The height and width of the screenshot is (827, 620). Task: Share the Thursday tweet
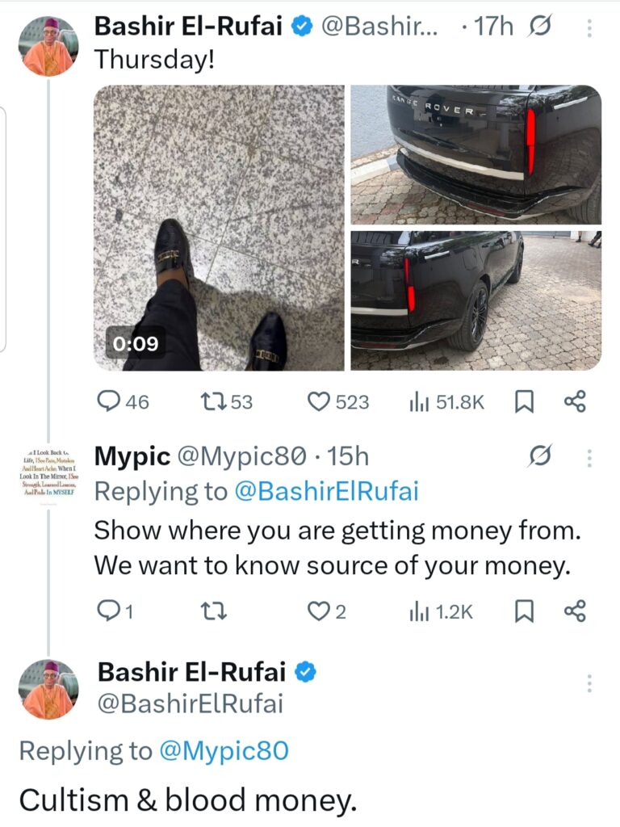(574, 401)
